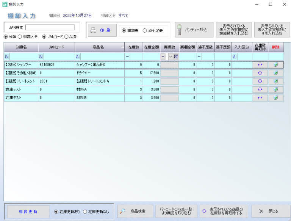Select the 3,600 stock amount cell
This screenshot has height=221, width=291.
[x=152, y=98]
